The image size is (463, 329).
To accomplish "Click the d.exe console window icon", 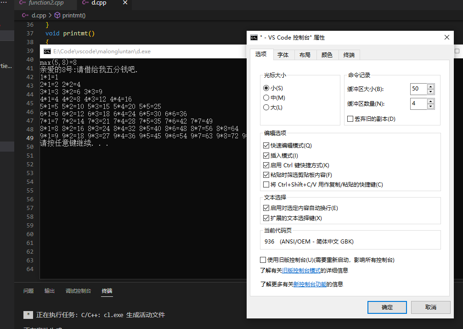I will click(47, 51).
